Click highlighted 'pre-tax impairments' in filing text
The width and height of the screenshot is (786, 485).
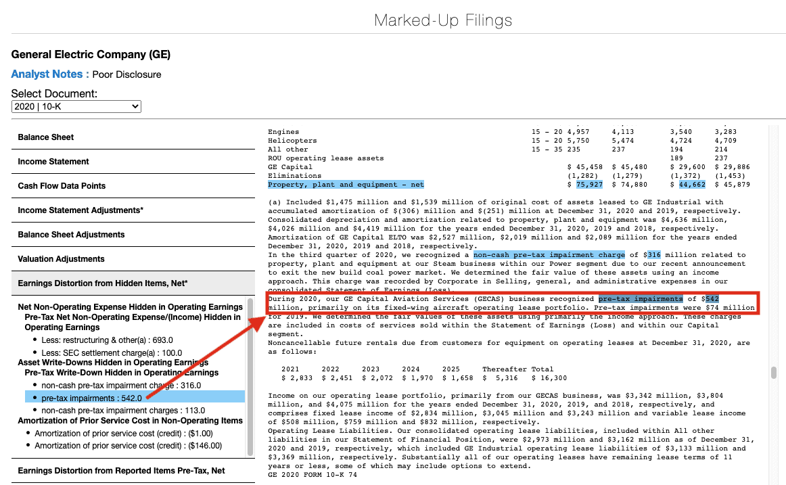(641, 298)
